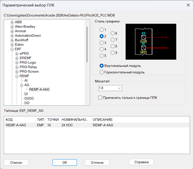The height and width of the screenshot is (169, 193).
Task: Sort by ОПИСАНИЕ column header
Action: [140, 119]
